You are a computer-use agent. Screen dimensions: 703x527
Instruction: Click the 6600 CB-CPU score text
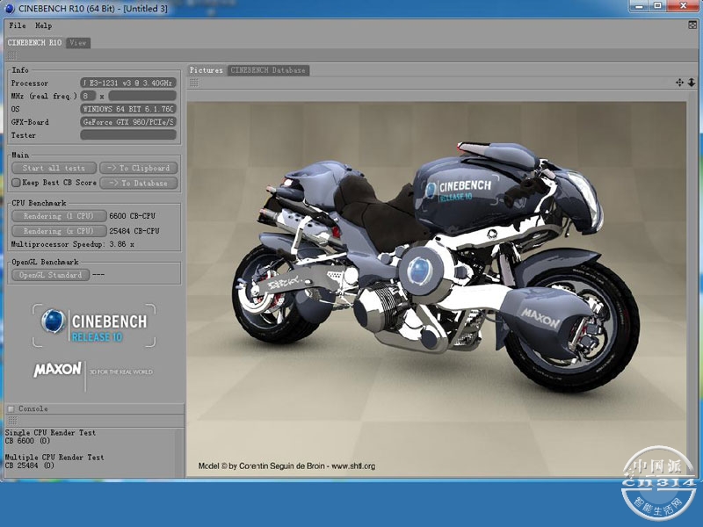click(x=133, y=216)
